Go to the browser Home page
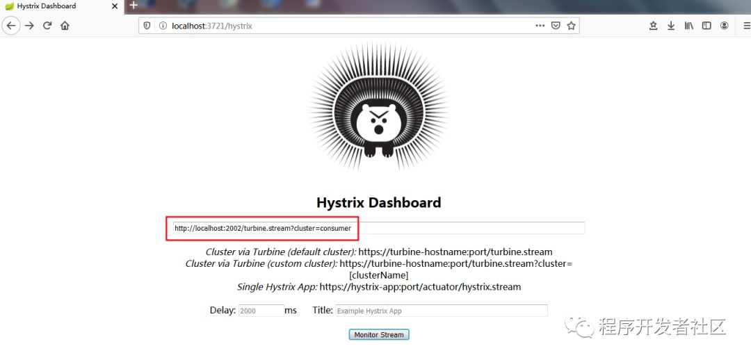The image size is (751, 360). [65, 26]
